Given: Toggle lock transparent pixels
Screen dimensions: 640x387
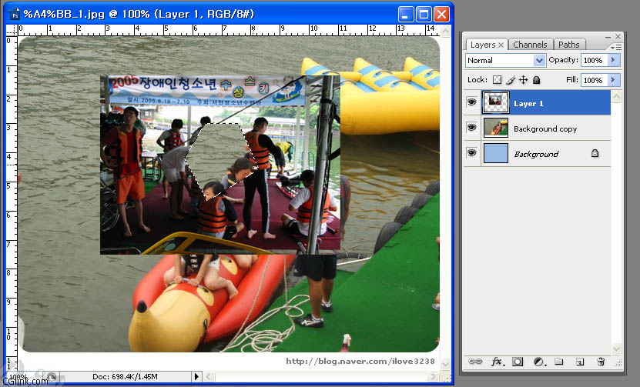Looking at the screenshot, I should (497, 80).
